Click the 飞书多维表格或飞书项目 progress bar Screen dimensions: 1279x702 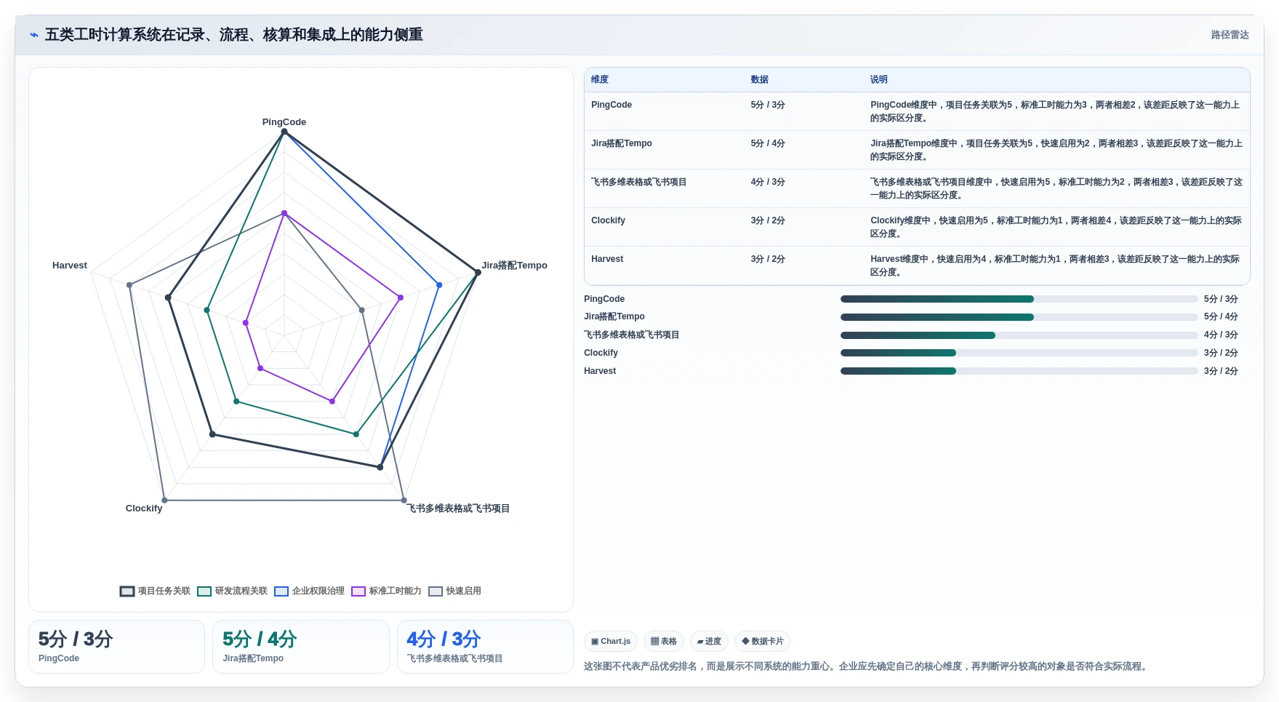pyautogui.click(x=1019, y=335)
